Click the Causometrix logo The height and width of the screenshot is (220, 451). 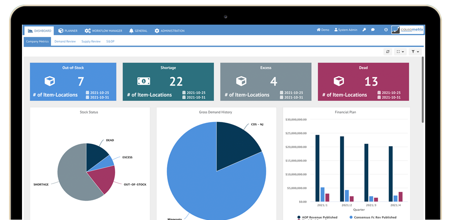tap(407, 29)
